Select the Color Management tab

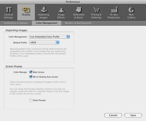point(46,23)
